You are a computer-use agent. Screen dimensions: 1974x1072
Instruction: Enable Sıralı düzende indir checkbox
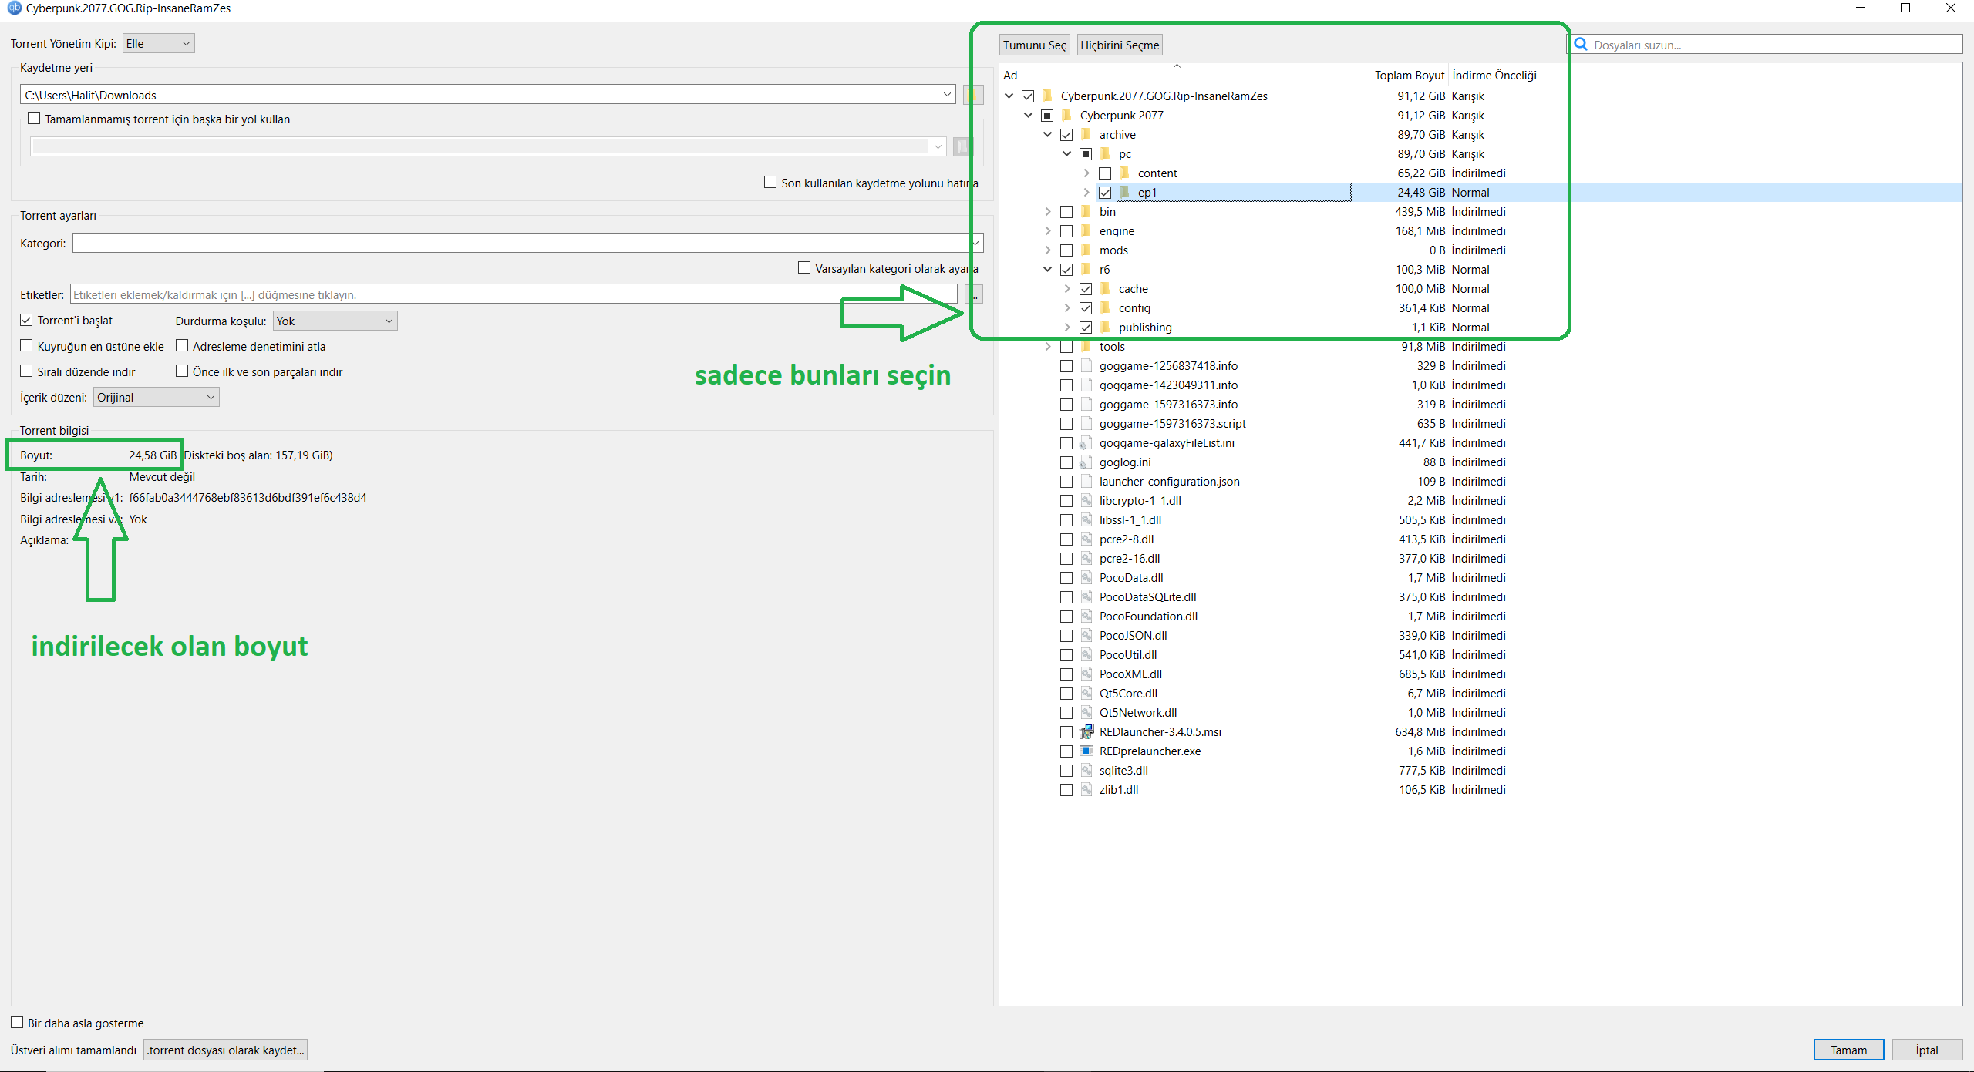[26, 371]
